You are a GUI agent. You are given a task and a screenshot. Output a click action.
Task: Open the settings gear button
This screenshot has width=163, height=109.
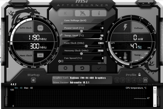pos(65,68)
